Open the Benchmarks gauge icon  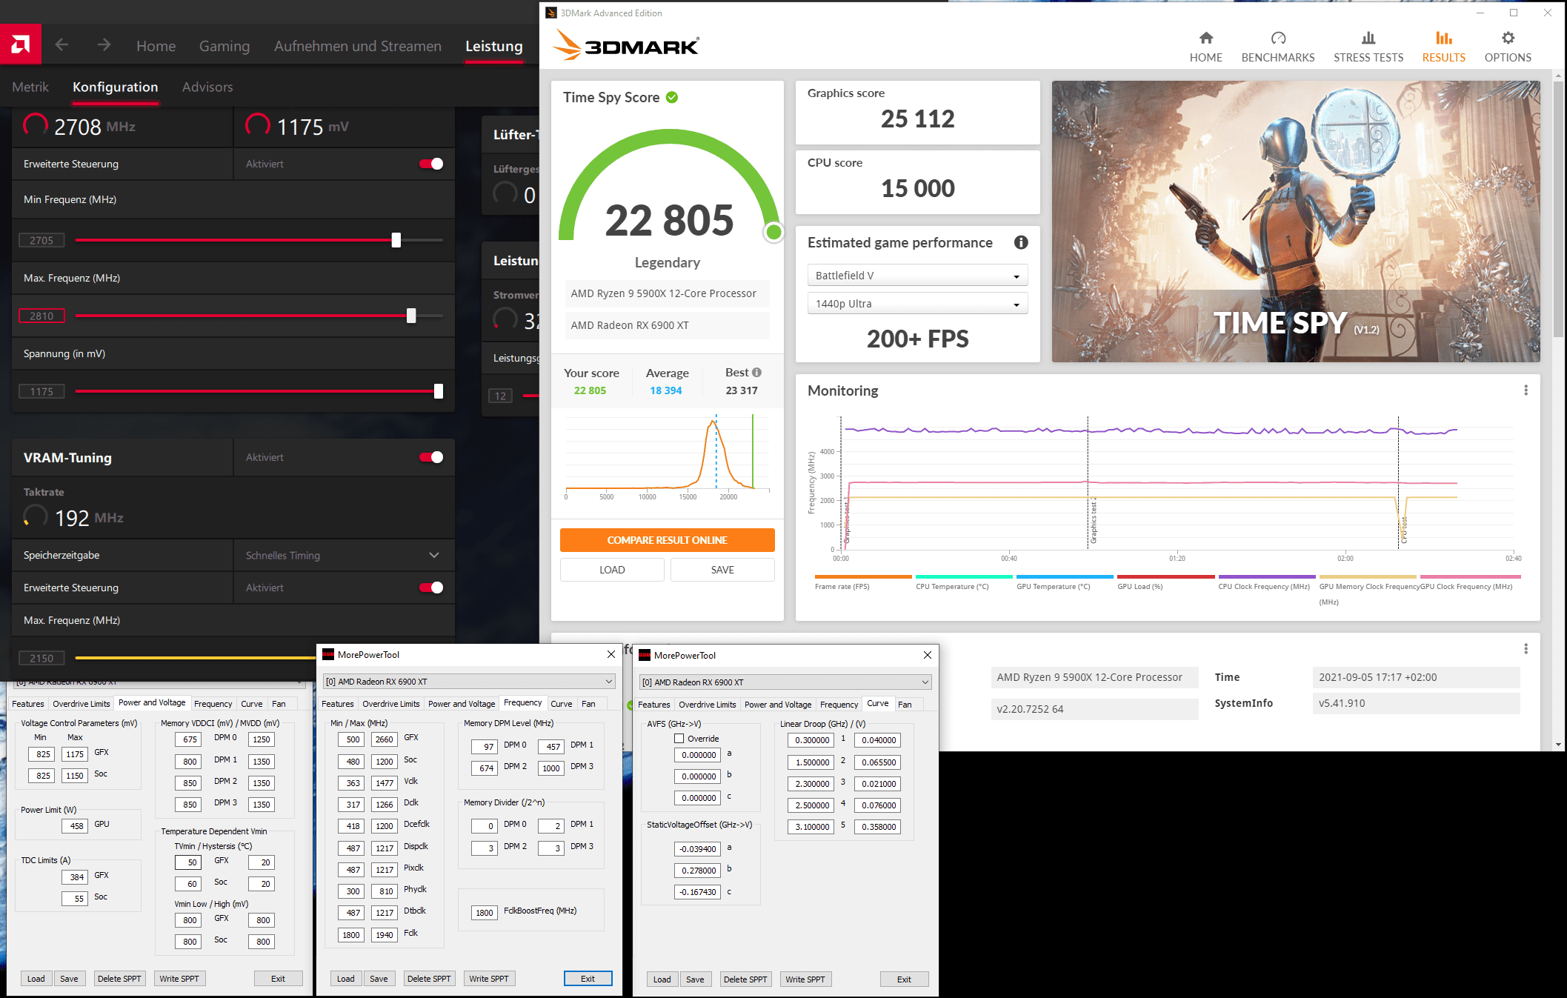tap(1277, 39)
